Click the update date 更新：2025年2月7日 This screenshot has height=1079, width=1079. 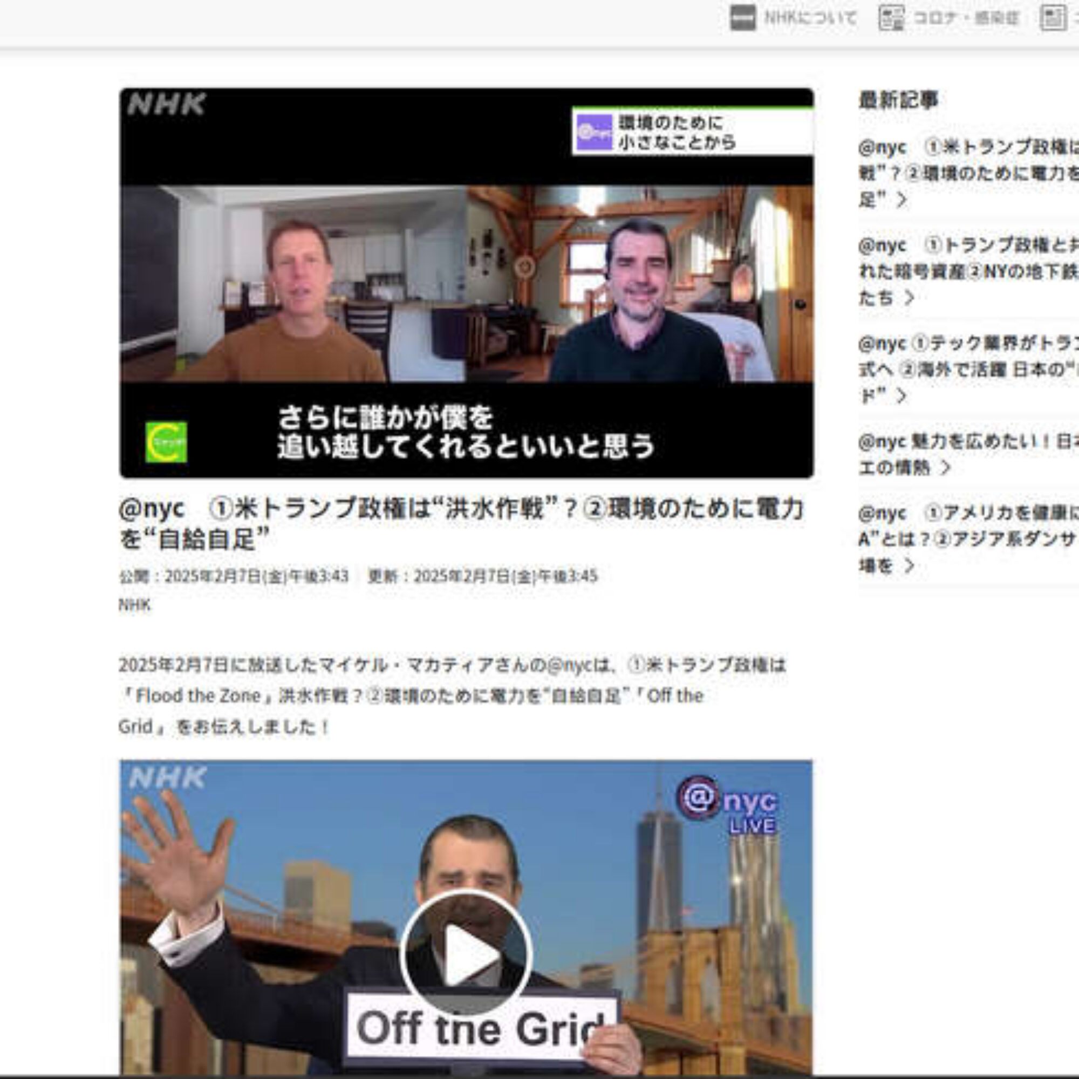tap(482, 576)
